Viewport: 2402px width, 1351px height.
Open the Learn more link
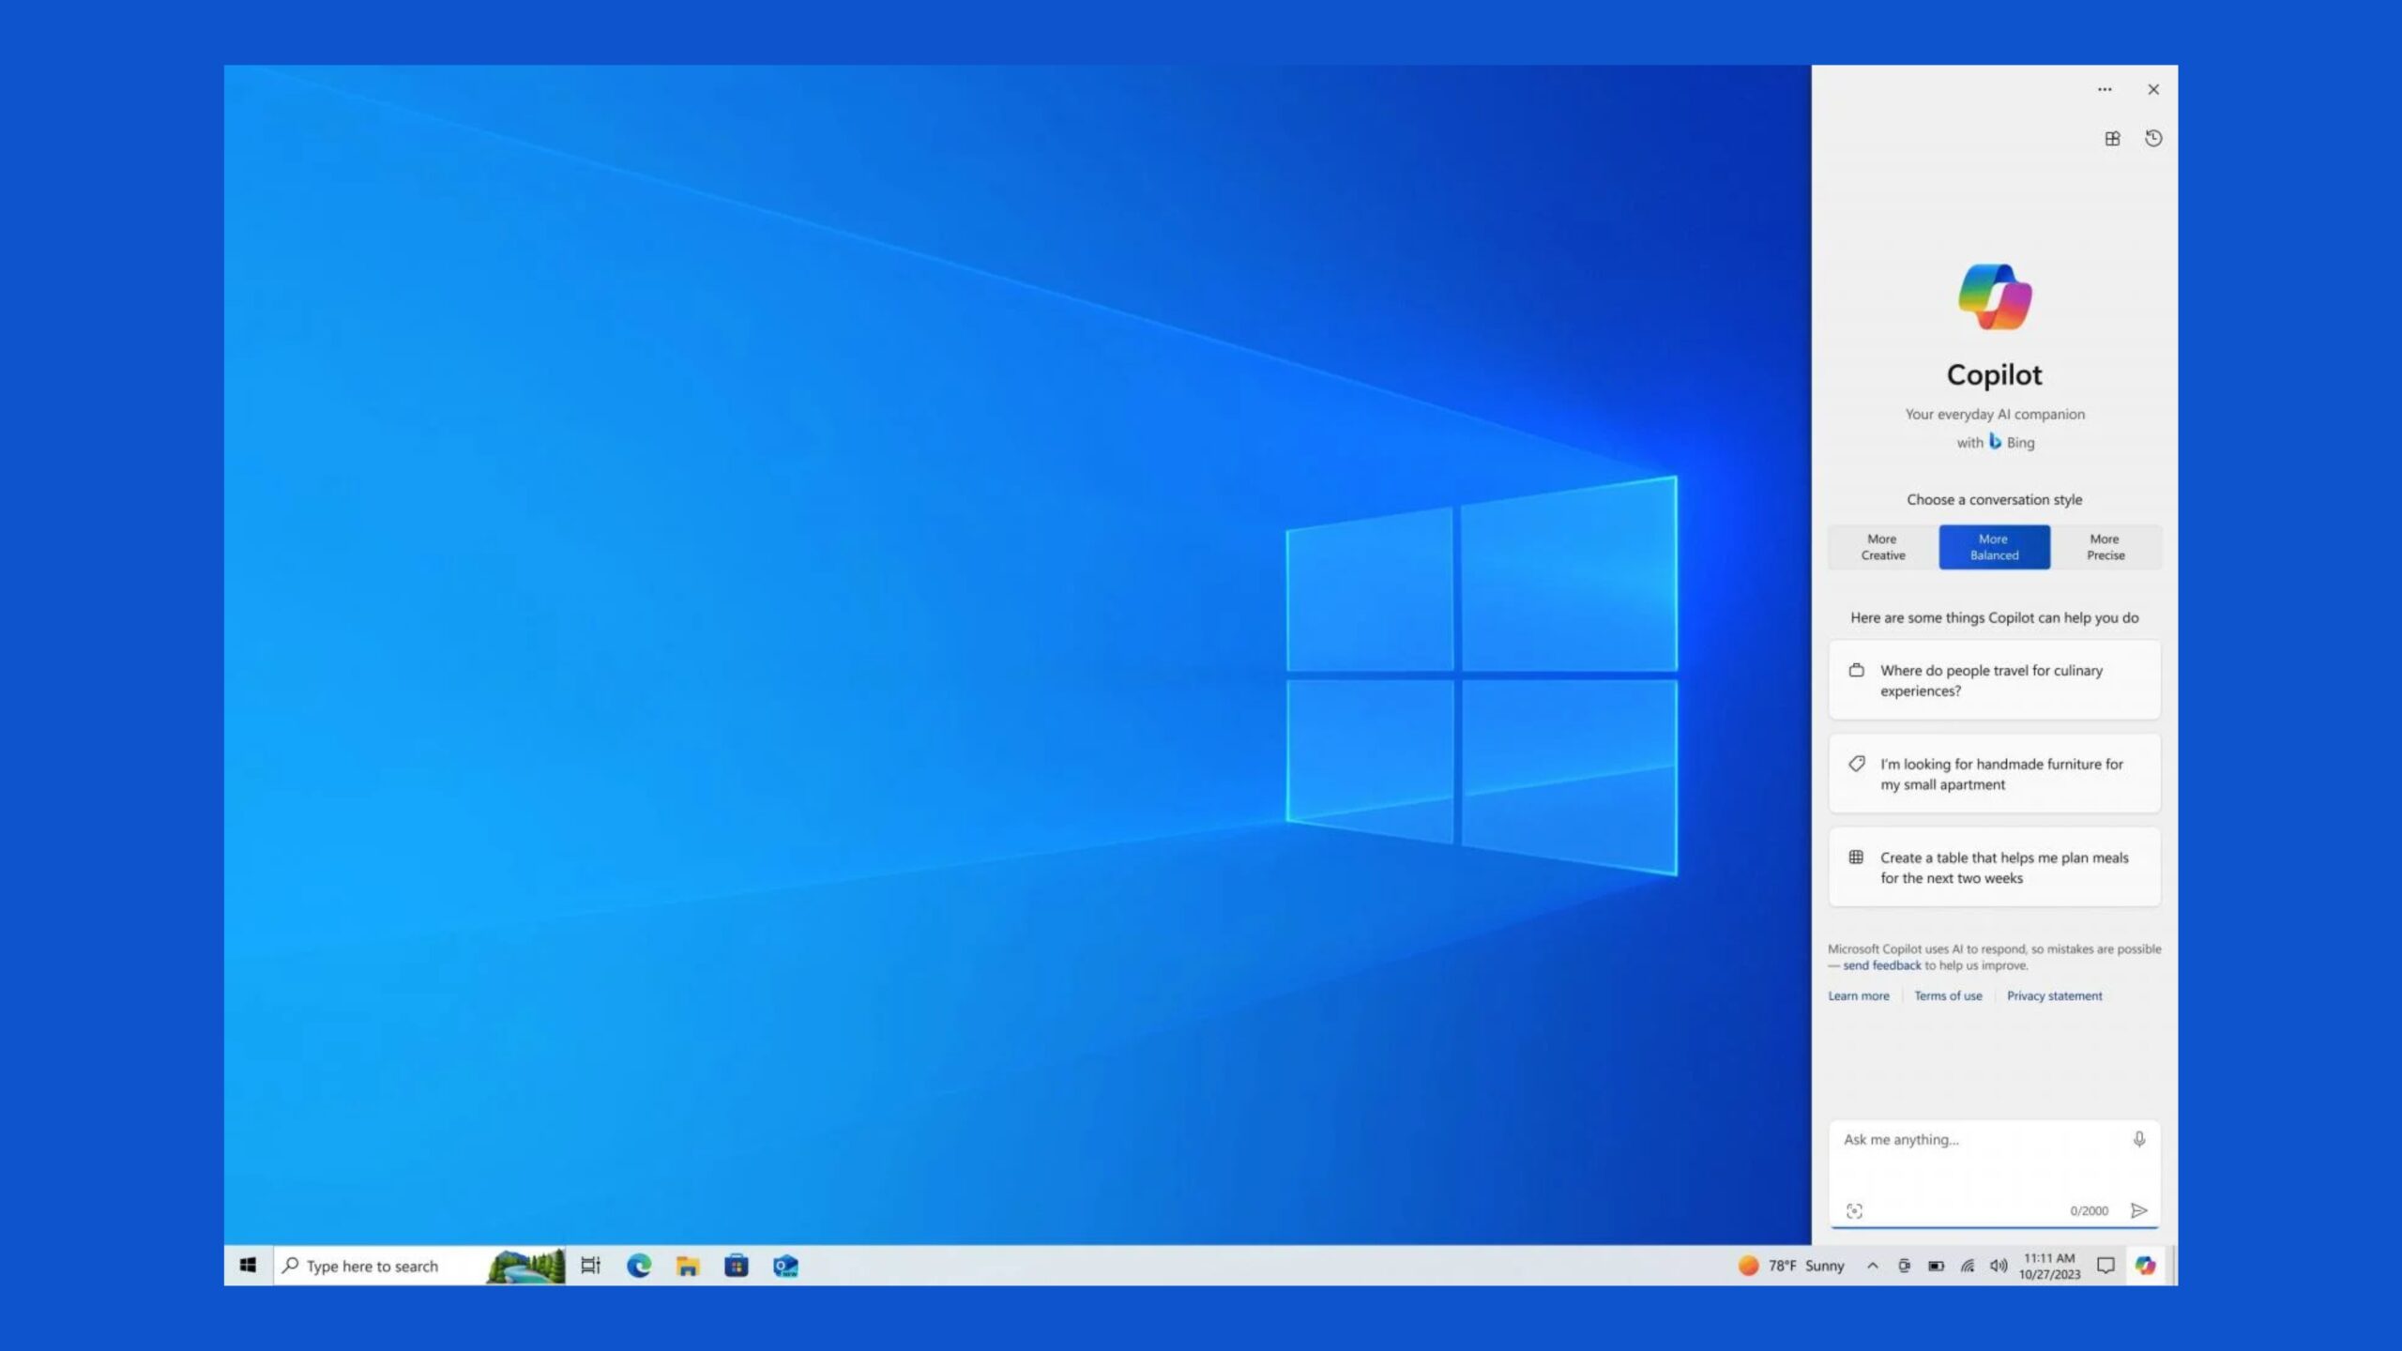click(x=1859, y=996)
